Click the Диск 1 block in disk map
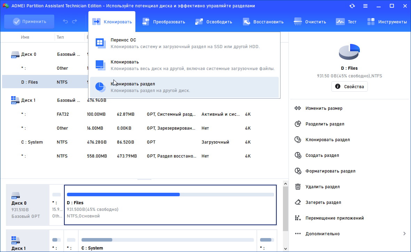Viewport: 411px width, 252px height. 27,241
